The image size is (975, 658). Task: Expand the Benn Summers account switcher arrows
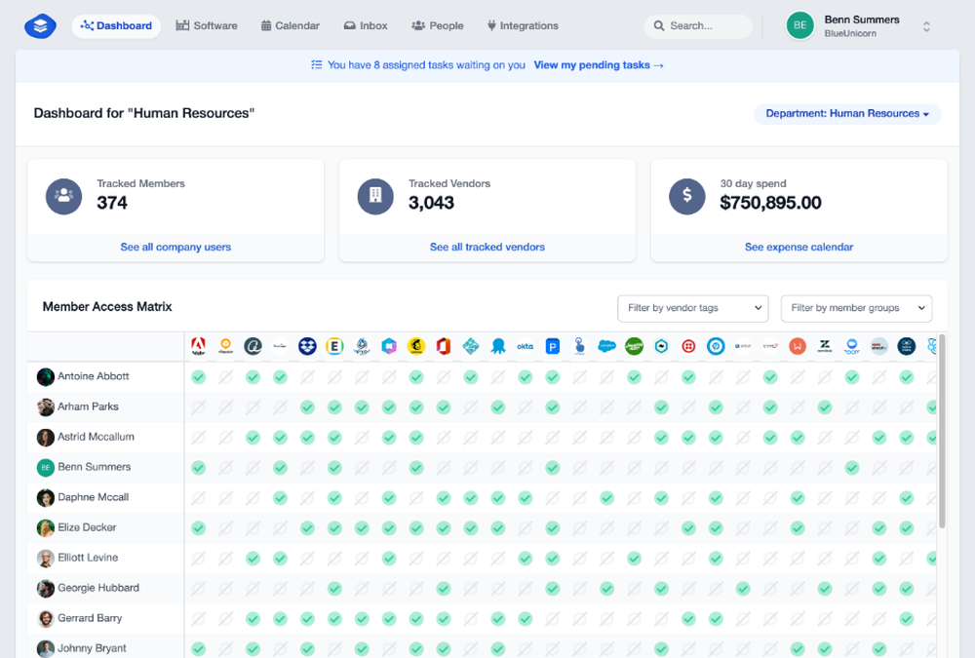point(926,26)
